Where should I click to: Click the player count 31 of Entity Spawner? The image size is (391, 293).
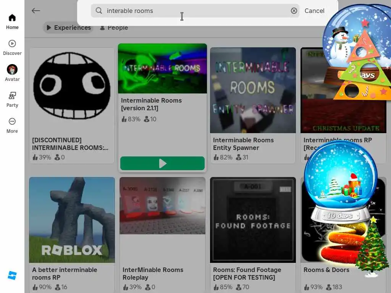click(x=242, y=157)
